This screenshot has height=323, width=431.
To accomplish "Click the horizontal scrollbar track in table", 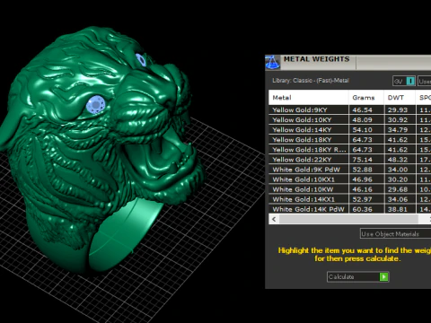I will [348, 219].
